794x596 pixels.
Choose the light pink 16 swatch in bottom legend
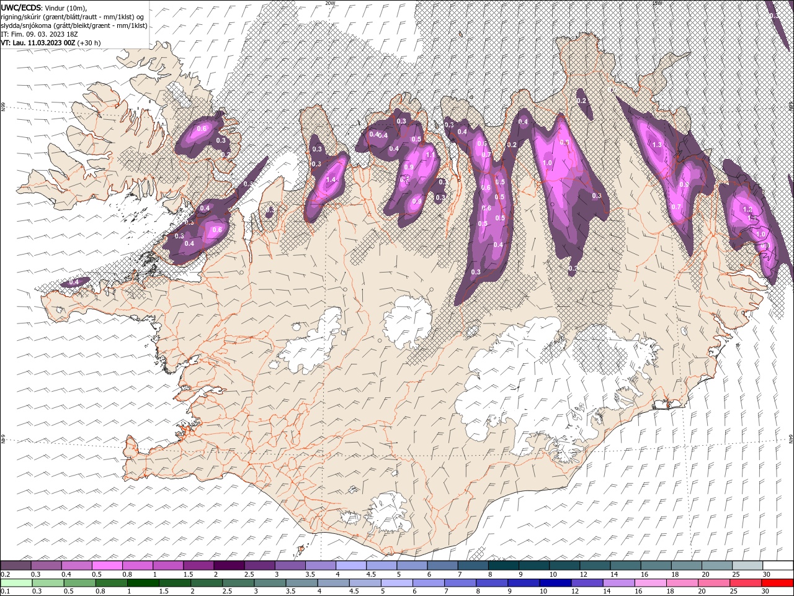pyautogui.click(x=651, y=583)
